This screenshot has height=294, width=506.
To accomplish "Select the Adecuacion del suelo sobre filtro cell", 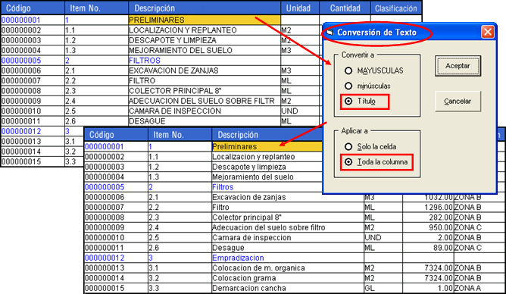I will coord(288,227).
